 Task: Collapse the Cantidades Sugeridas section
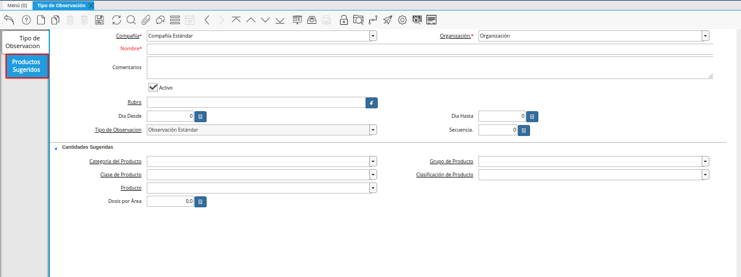[x=55, y=148]
